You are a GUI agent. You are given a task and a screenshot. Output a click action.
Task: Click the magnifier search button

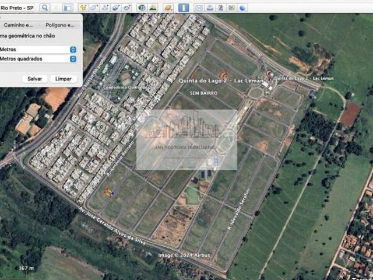point(45,8)
